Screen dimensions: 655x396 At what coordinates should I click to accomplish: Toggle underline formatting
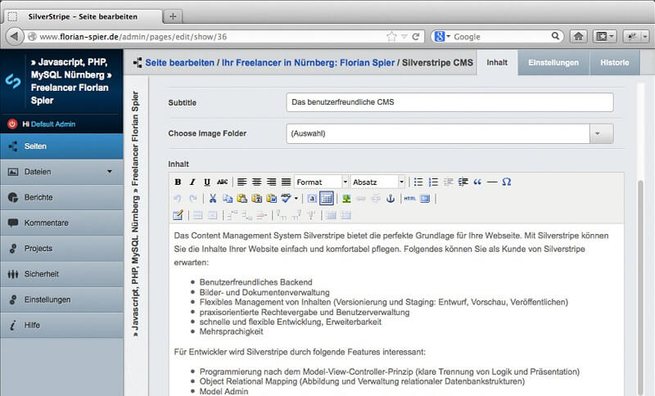(x=207, y=182)
